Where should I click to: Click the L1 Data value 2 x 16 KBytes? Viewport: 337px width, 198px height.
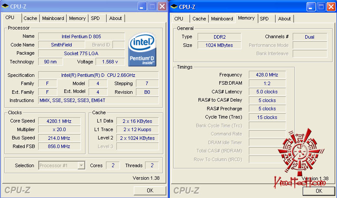tap(138, 121)
